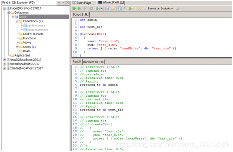
Task: Click 'db.createUser(' in the script editor
Action: tap(93, 34)
